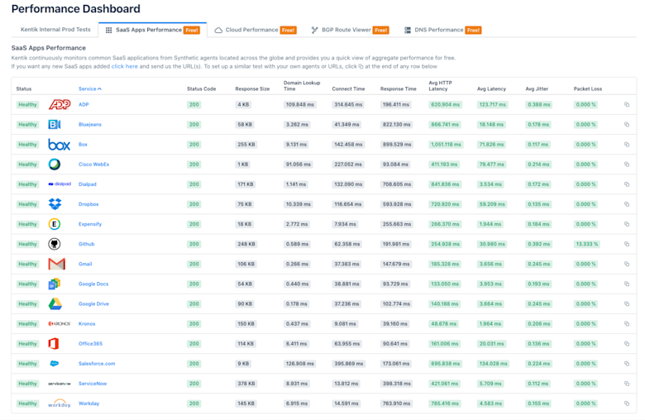Click the copy-test icon in the Expensify row
The height and width of the screenshot is (420, 645).
[x=627, y=224]
